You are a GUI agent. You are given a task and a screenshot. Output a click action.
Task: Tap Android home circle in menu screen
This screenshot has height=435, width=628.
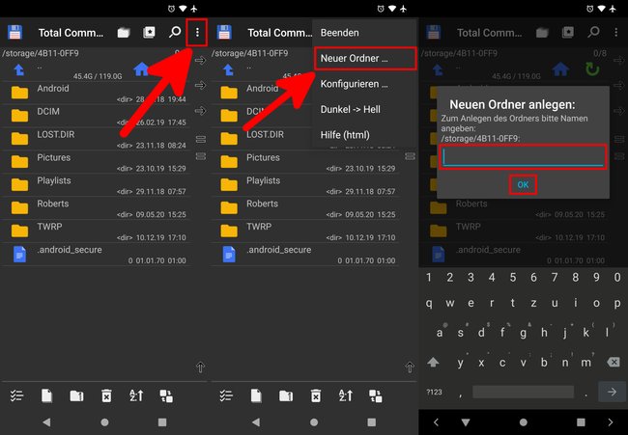coord(314,422)
